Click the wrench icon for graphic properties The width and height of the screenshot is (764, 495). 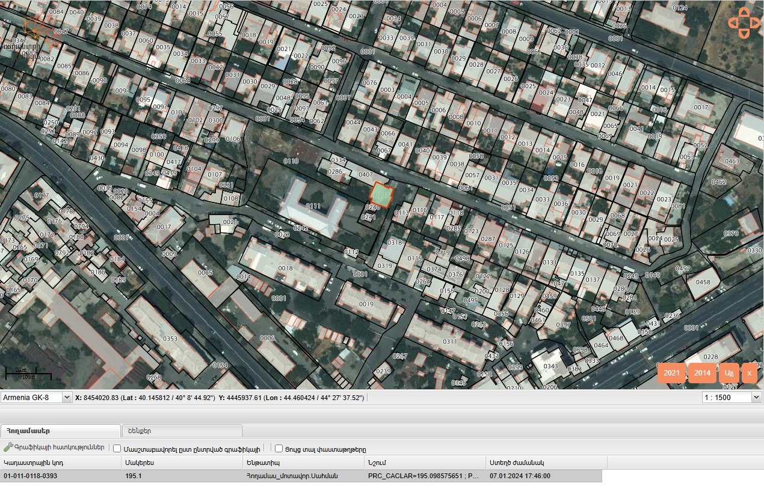click(8, 448)
